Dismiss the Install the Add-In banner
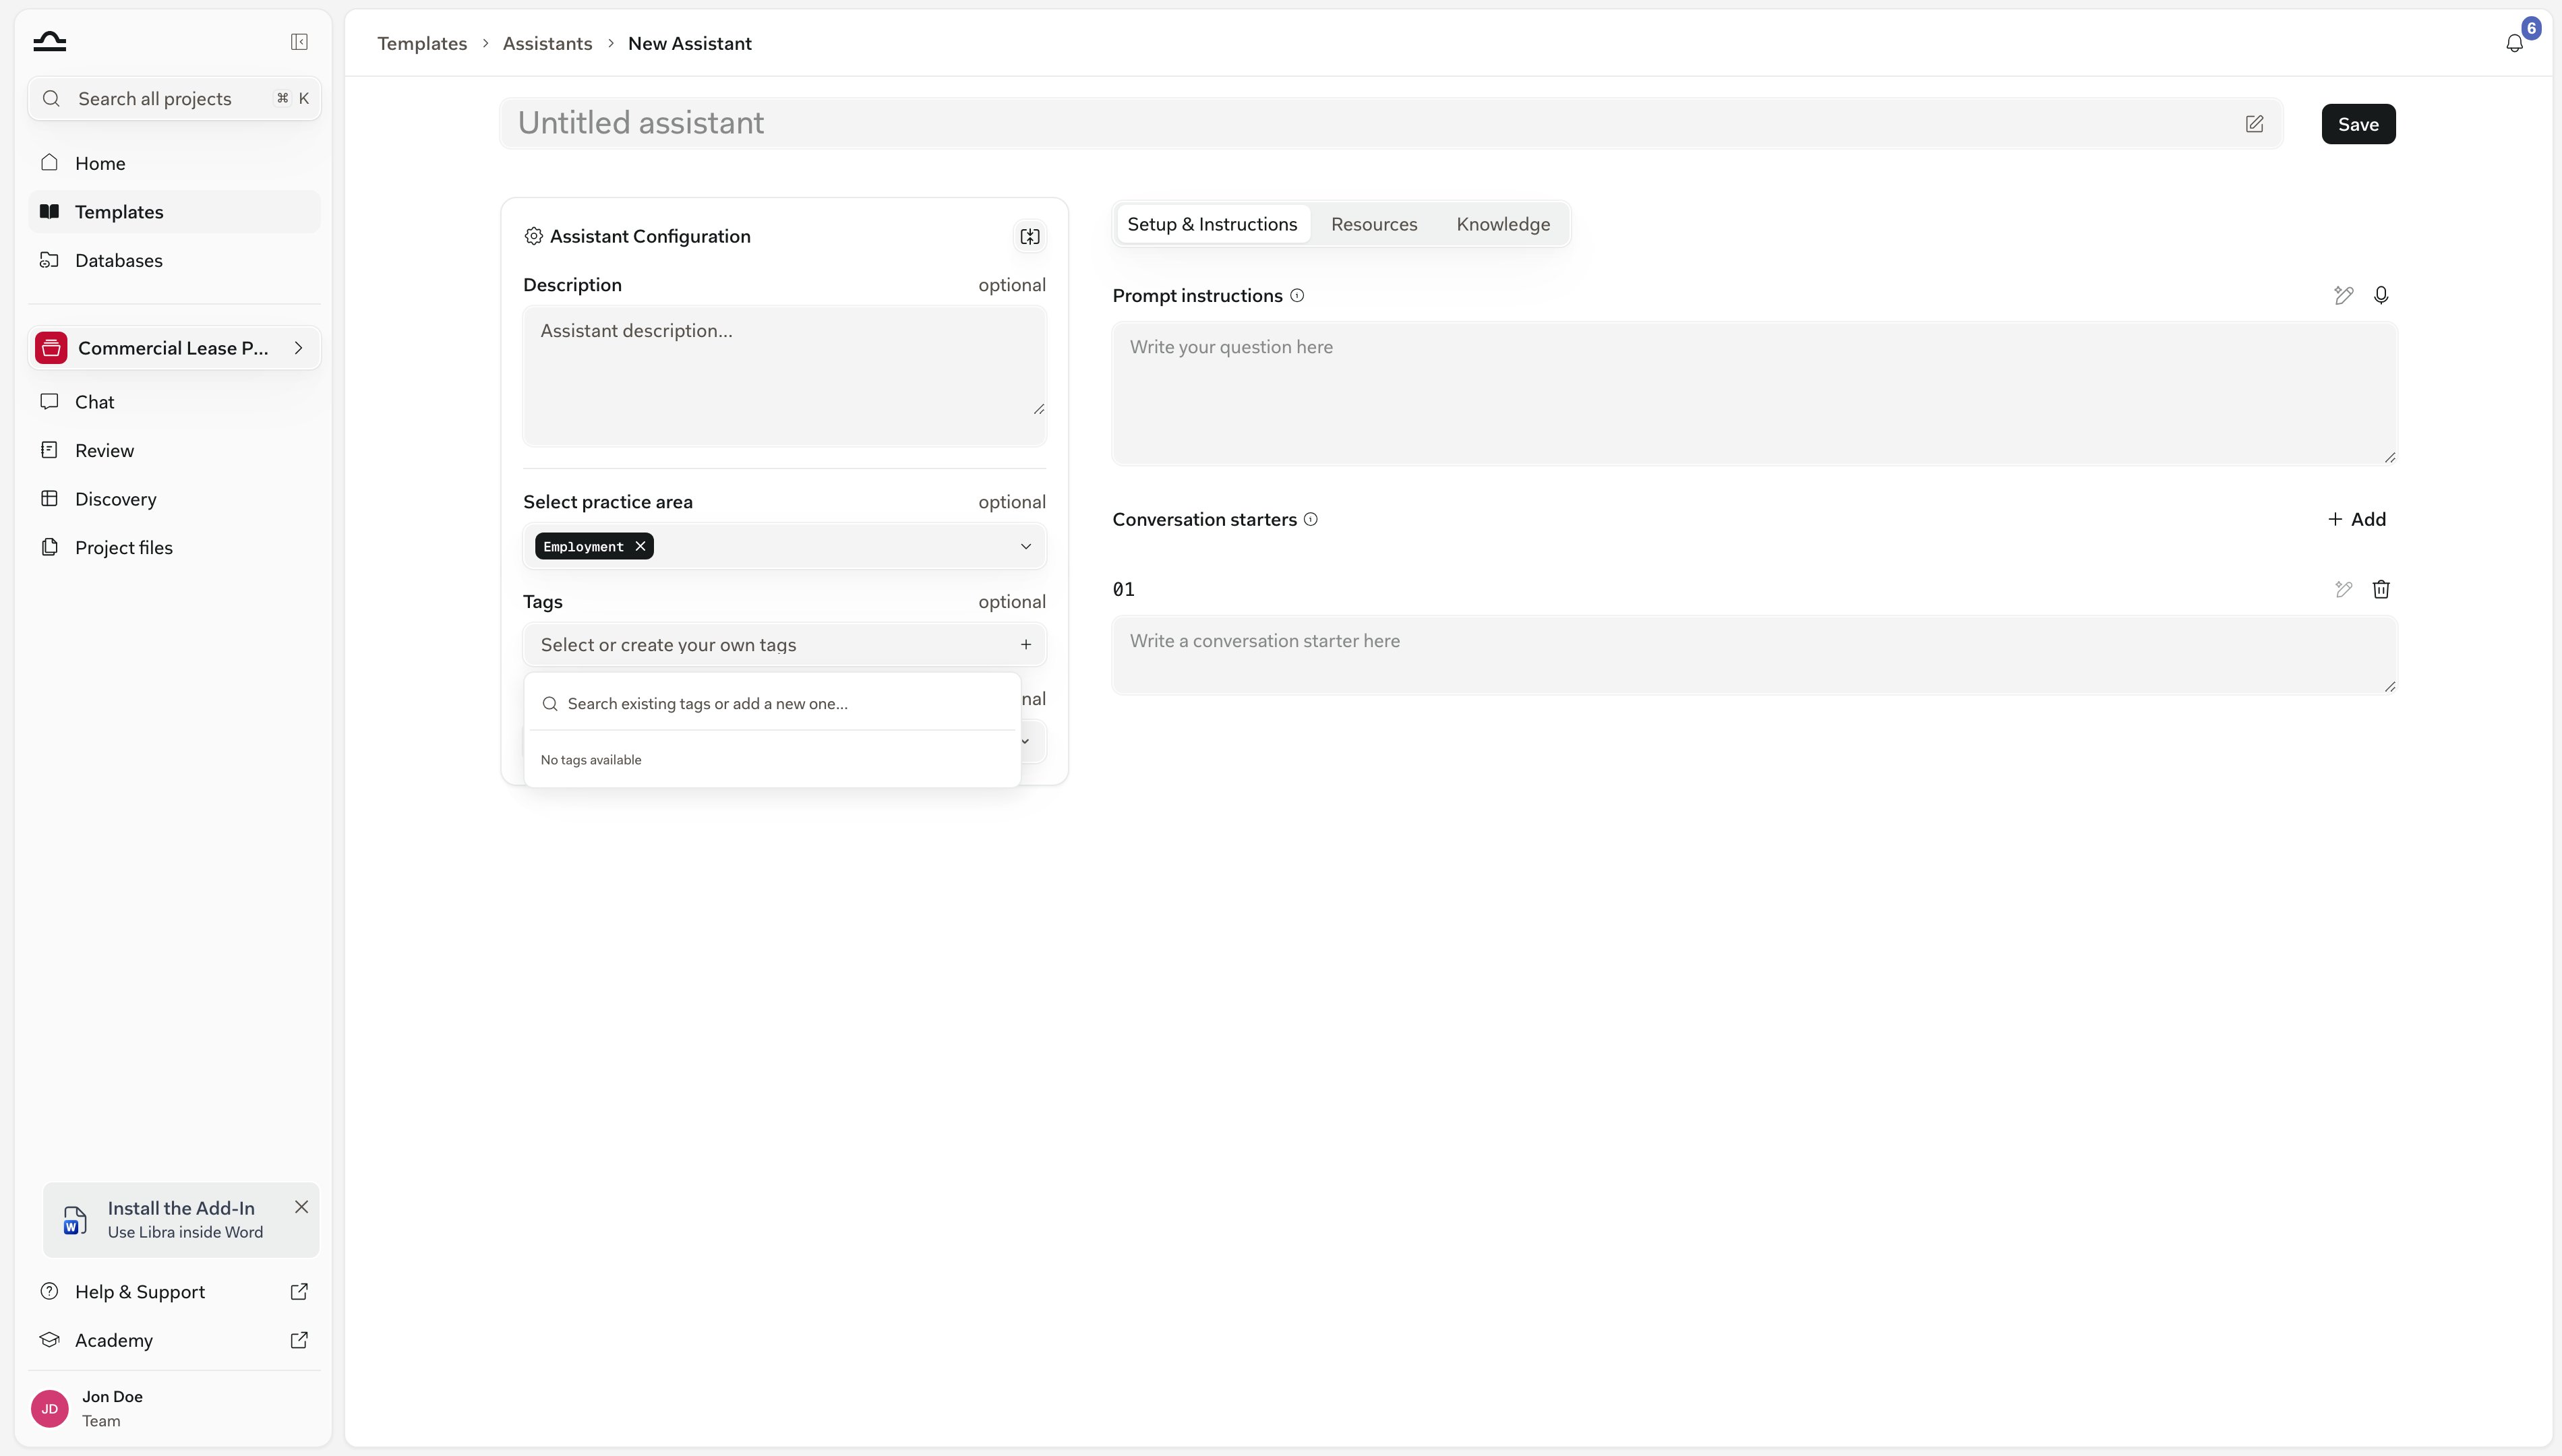2562x1456 pixels. point(301,1207)
